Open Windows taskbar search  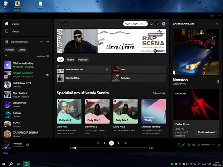(11, 164)
